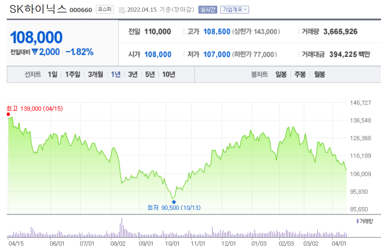Viewport: 381px width, 248px height.
Task: Click the 코스피 market badge
Action: 104,9
